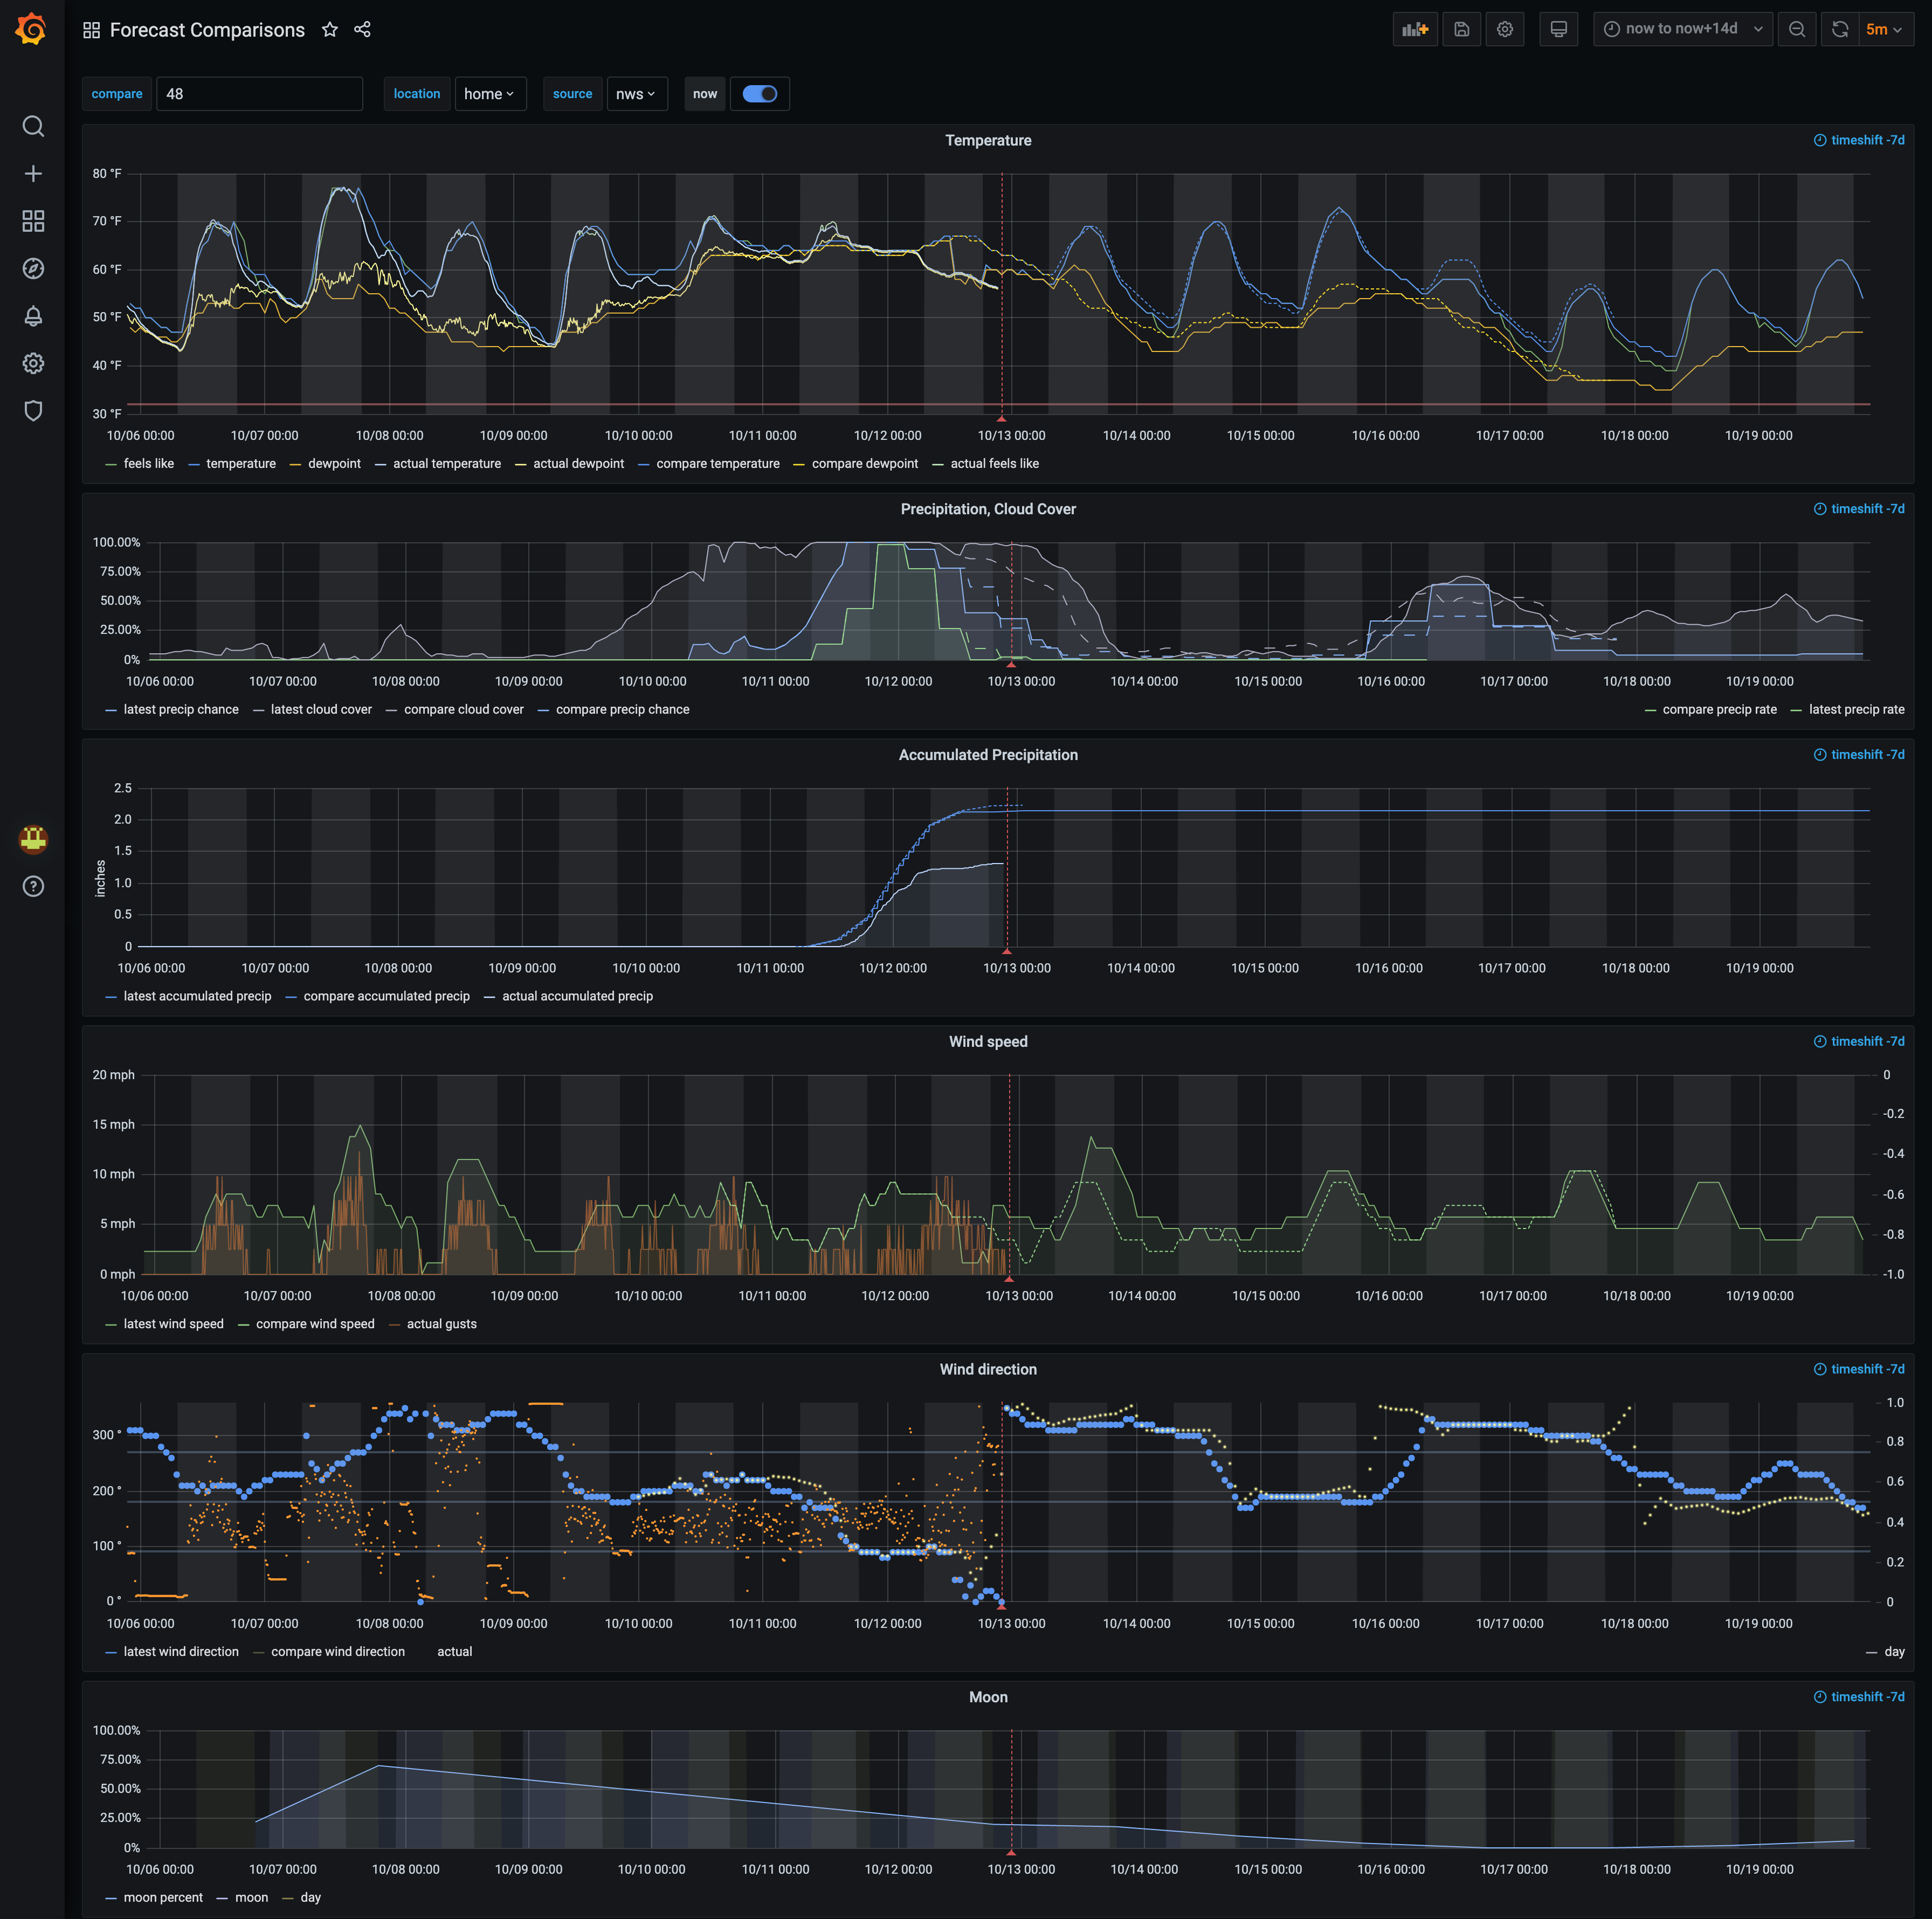
Task: Click the dewpoint legend color swatch
Action: coord(295,464)
